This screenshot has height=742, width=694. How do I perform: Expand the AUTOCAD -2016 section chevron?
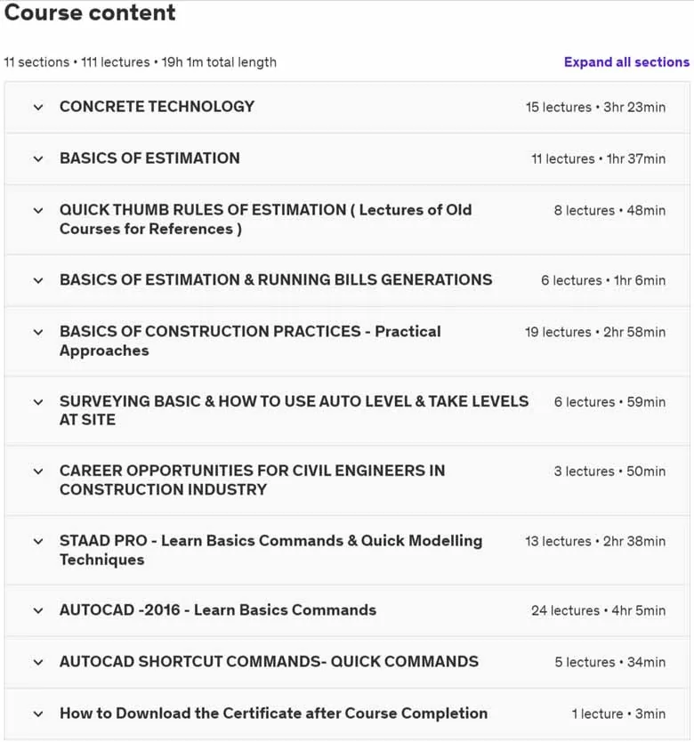[x=38, y=611]
